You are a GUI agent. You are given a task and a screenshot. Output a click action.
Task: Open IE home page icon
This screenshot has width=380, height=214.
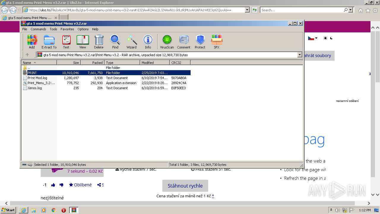tap(360, 10)
